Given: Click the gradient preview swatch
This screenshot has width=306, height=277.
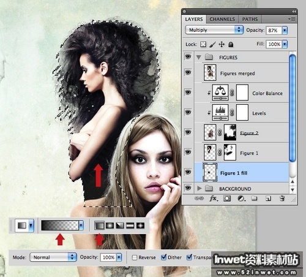Looking at the screenshot, I should (60, 226).
